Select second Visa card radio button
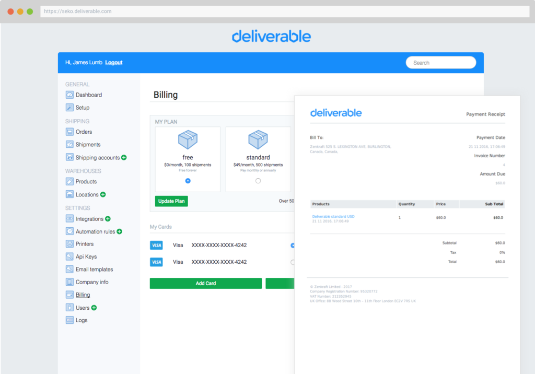 [x=293, y=262]
